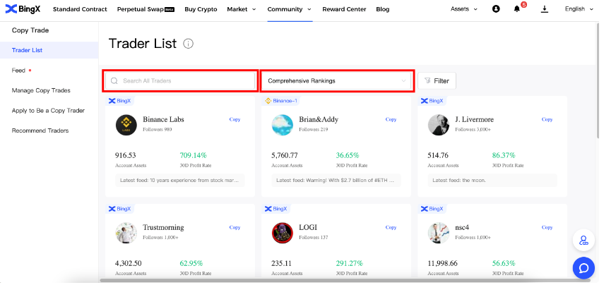Expand the Market dropdown menu
604x285 pixels.
click(241, 9)
